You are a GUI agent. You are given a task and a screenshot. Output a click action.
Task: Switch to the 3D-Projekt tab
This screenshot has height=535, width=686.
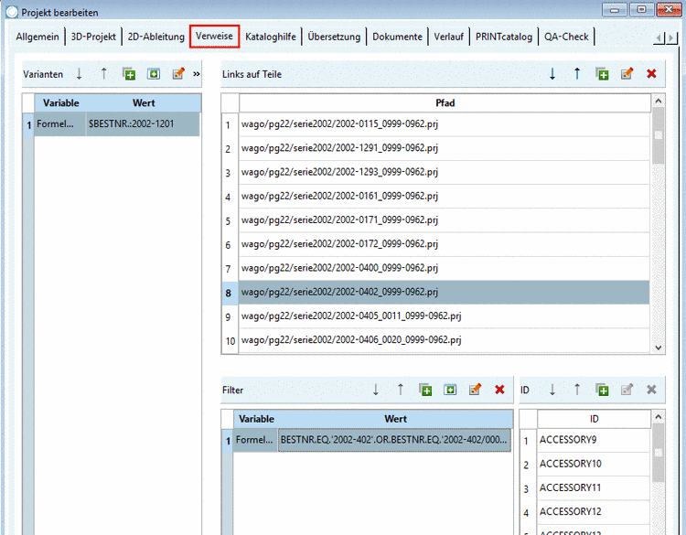click(93, 37)
